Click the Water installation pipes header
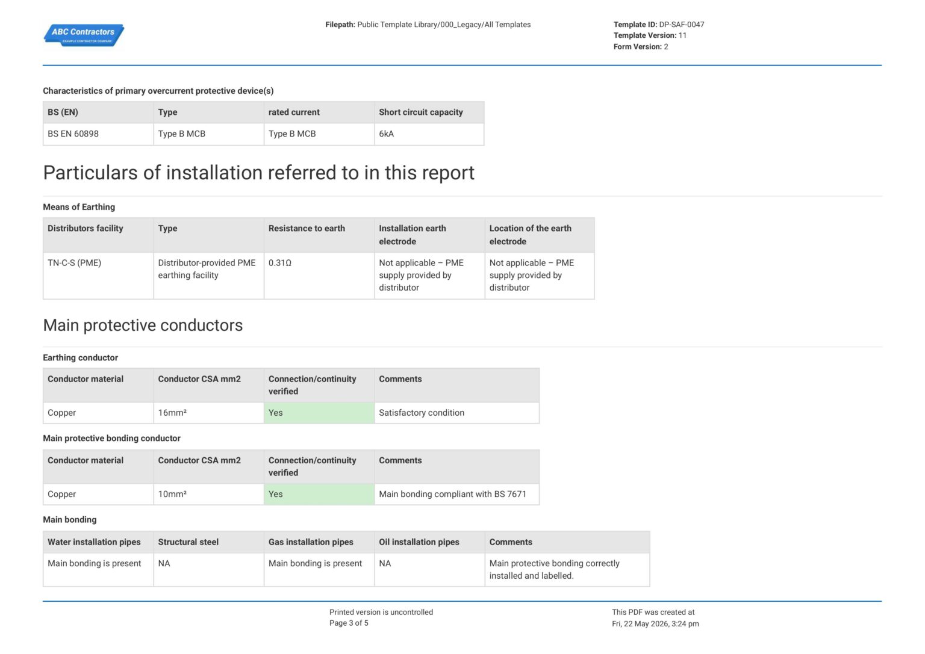The image size is (925, 654). [98, 542]
